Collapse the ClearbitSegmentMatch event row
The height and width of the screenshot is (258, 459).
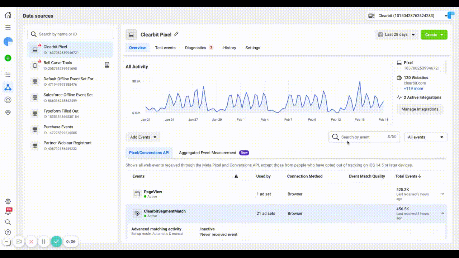click(x=443, y=213)
